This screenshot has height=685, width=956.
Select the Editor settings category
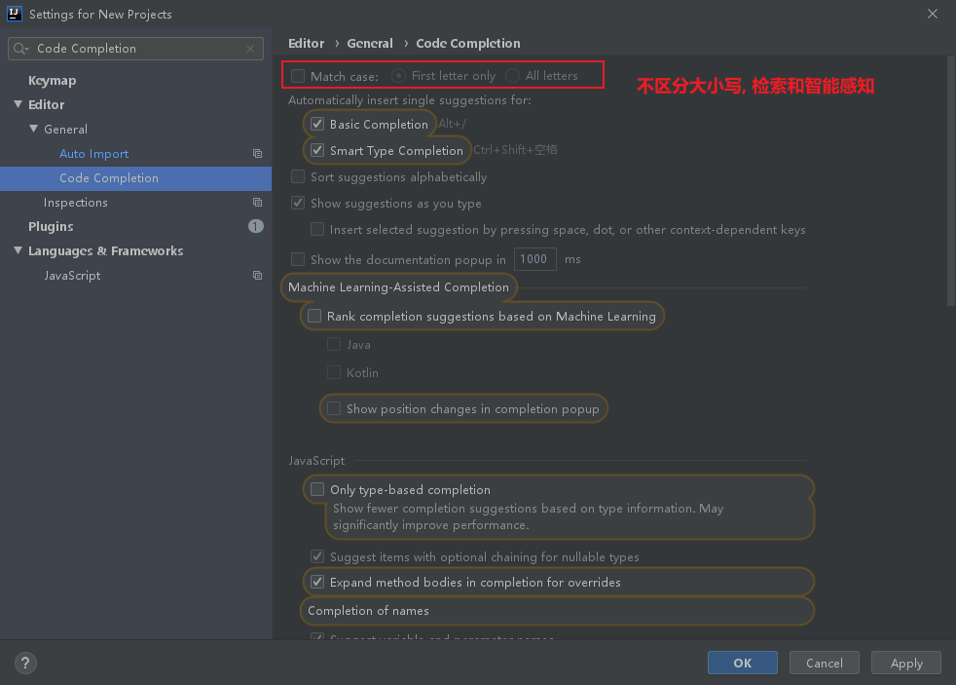click(x=47, y=105)
